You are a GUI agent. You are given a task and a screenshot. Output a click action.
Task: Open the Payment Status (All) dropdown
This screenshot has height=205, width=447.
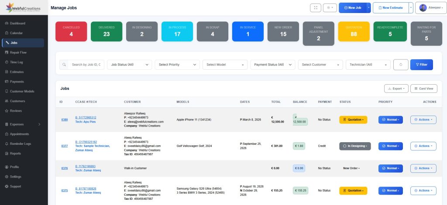click(x=273, y=65)
